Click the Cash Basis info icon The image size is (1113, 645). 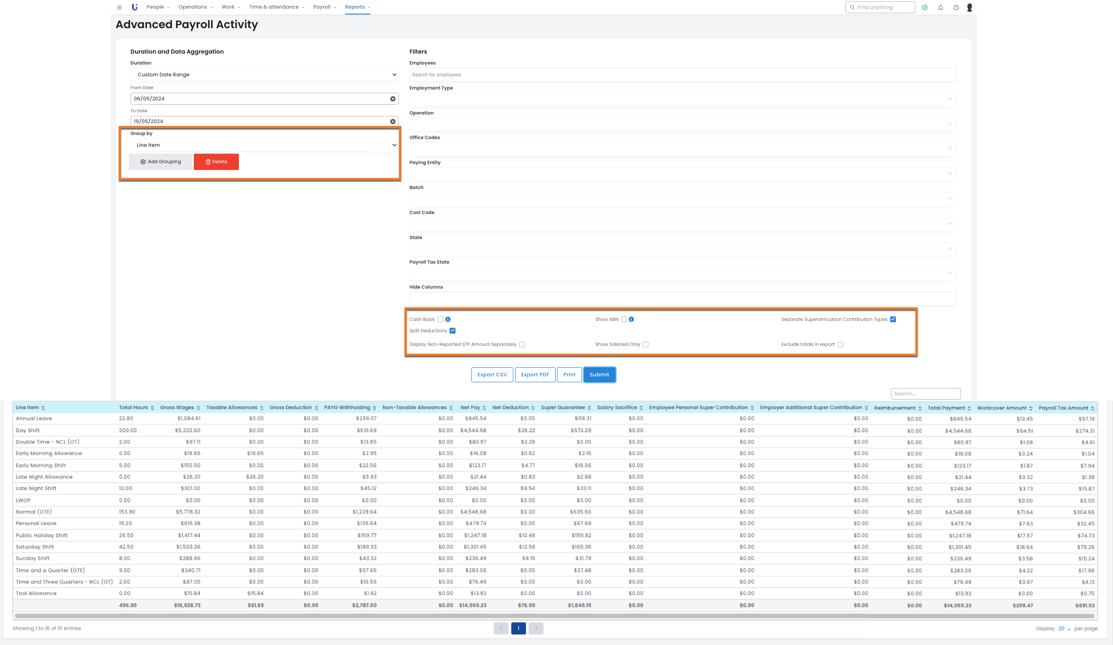click(x=448, y=320)
